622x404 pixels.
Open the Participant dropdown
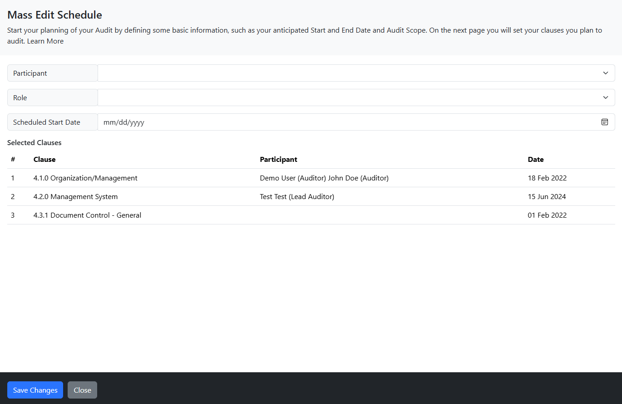point(356,73)
